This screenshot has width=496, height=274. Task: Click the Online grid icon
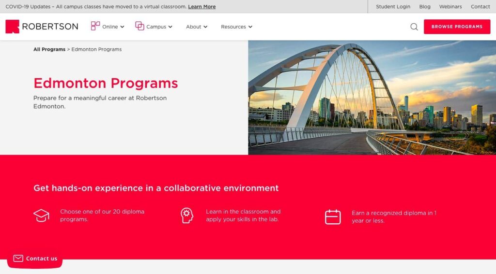click(x=95, y=26)
